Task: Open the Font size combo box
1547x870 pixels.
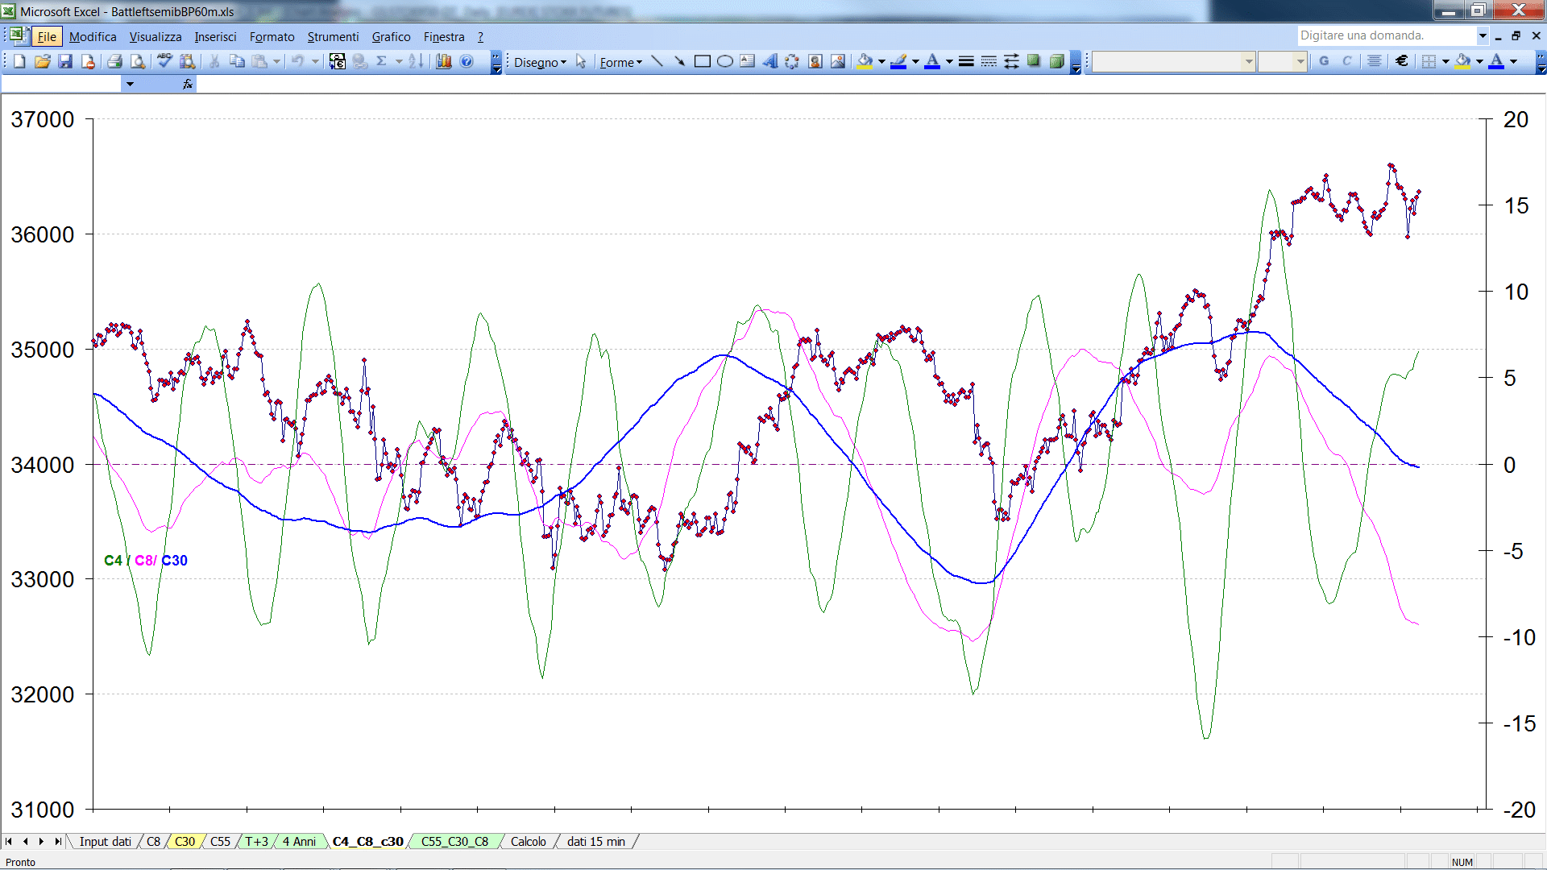Action: (1282, 61)
